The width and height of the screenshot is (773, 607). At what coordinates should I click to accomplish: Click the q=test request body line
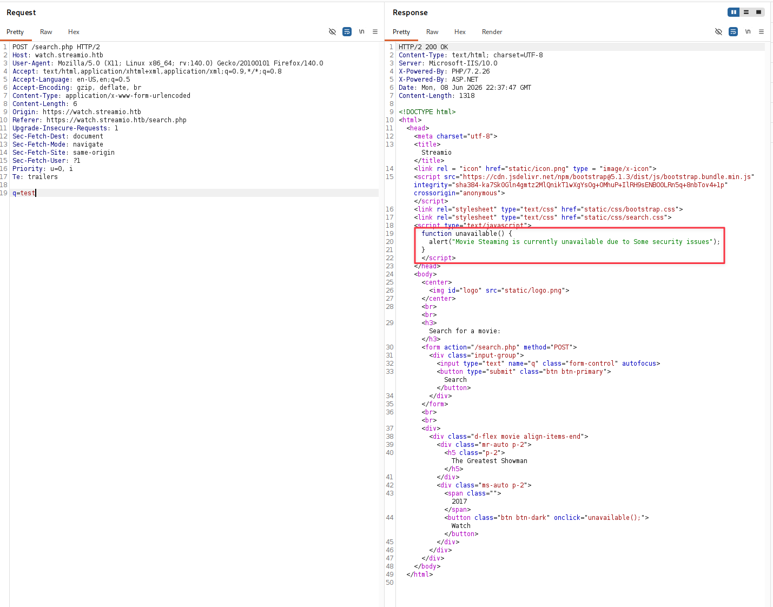[x=24, y=193]
